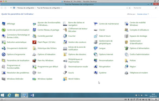Click the Centre de synchronisation green icon
This screenshot has height=101, width=159.
click(4, 30)
